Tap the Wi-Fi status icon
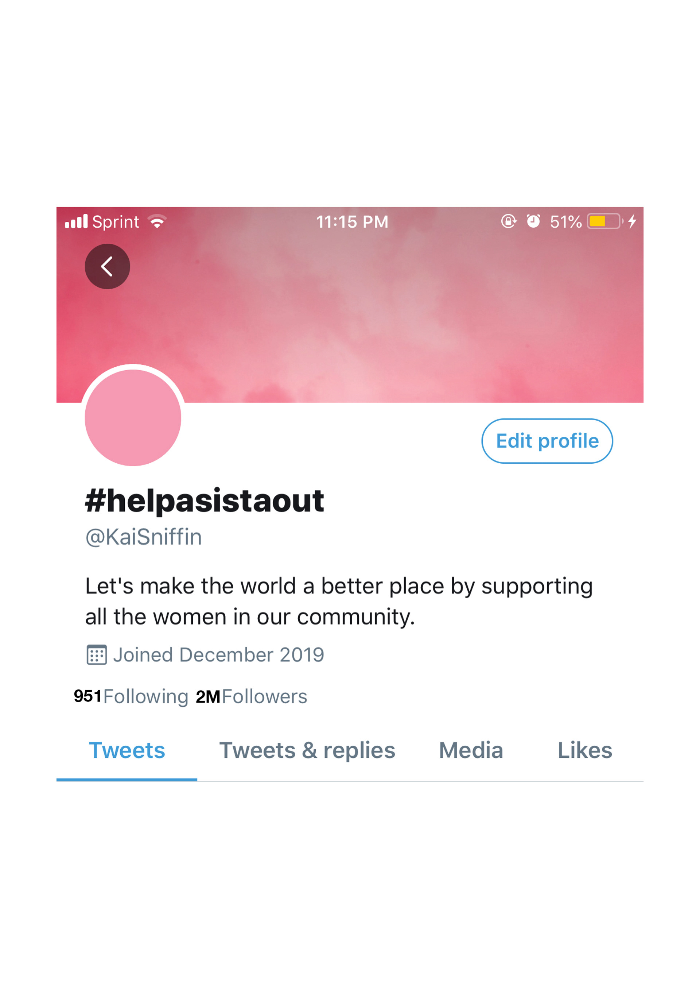Viewport: 700px width, 989px height. [157, 221]
